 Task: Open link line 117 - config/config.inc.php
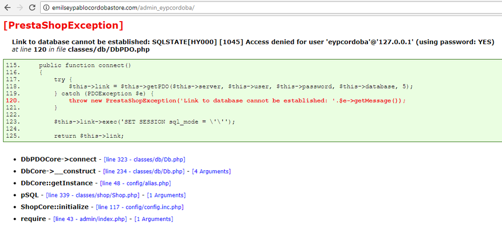coord(140,207)
